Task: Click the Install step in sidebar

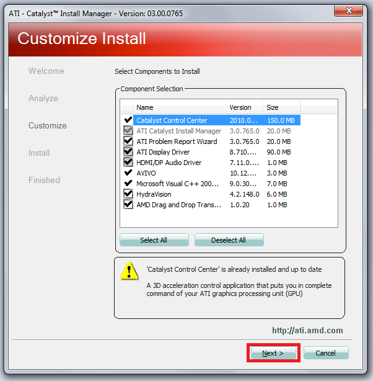Action: coord(39,153)
